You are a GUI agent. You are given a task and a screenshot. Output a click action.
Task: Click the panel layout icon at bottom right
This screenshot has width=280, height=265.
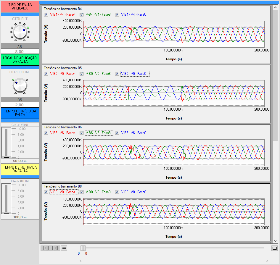(x=274, y=248)
